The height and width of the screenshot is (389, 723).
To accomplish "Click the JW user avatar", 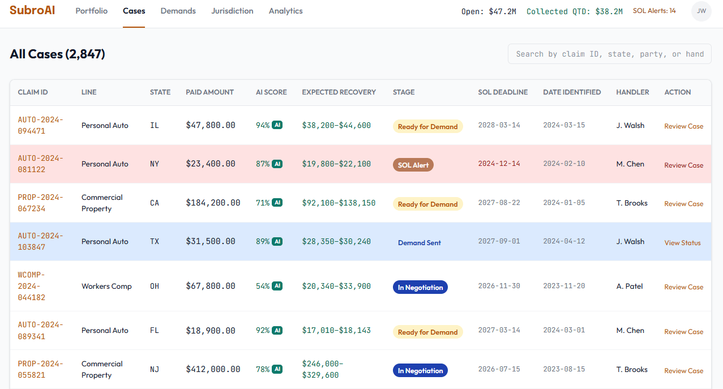I will 701,11.
